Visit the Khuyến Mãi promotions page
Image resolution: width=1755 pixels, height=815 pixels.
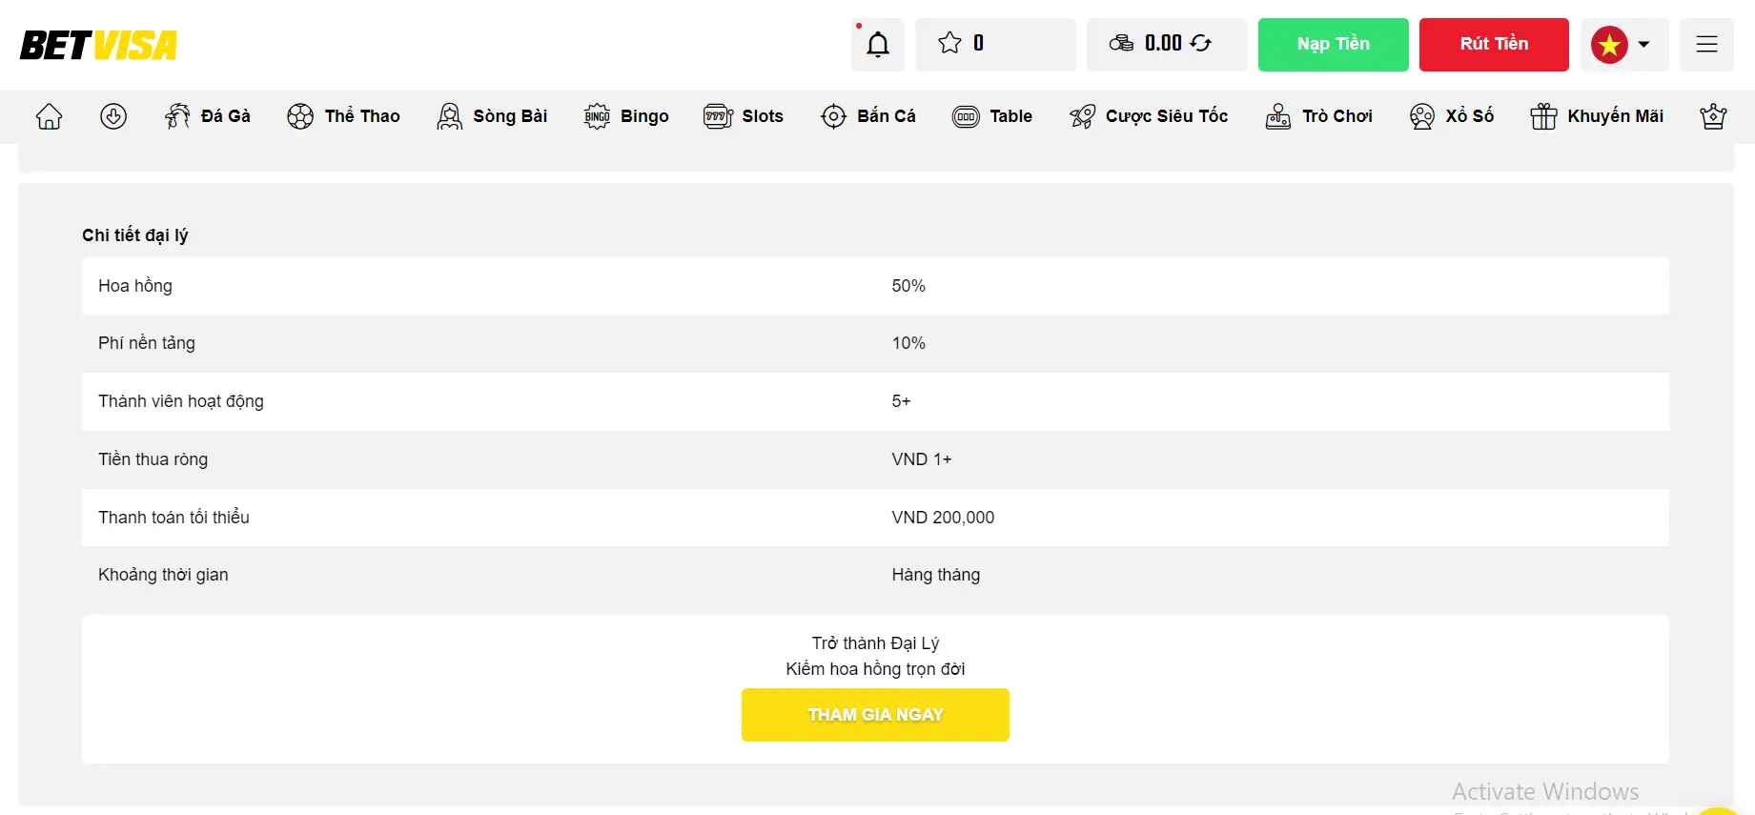(1597, 116)
